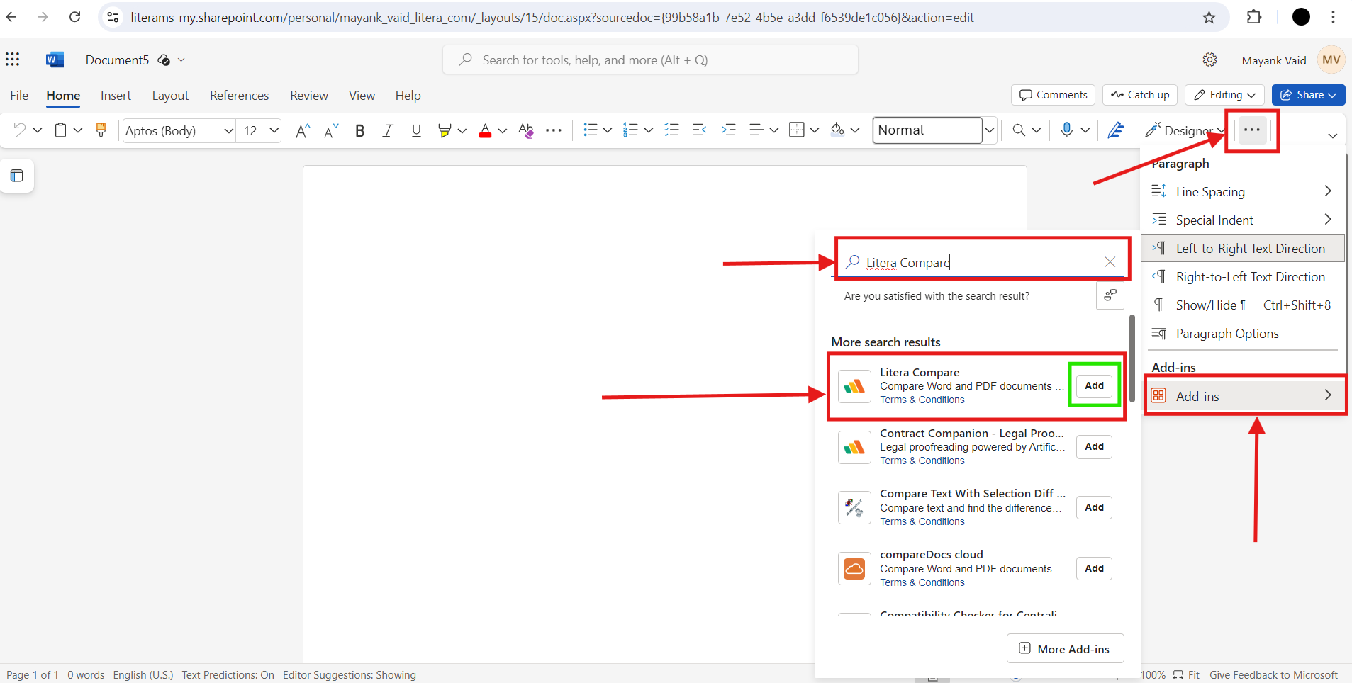Viewport: 1352px width, 683px height.
Task: Open the Editor pen tool
Action: click(x=1116, y=130)
